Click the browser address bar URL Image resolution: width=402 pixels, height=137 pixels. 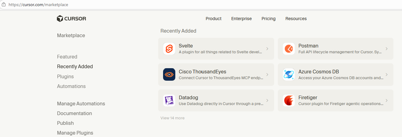point(39,5)
